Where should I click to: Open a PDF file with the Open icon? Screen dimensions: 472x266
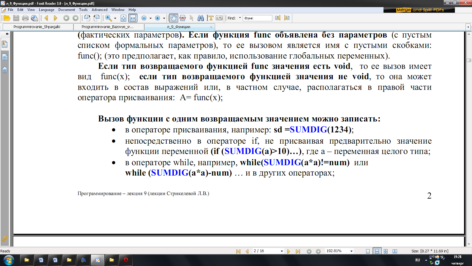tap(7, 18)
